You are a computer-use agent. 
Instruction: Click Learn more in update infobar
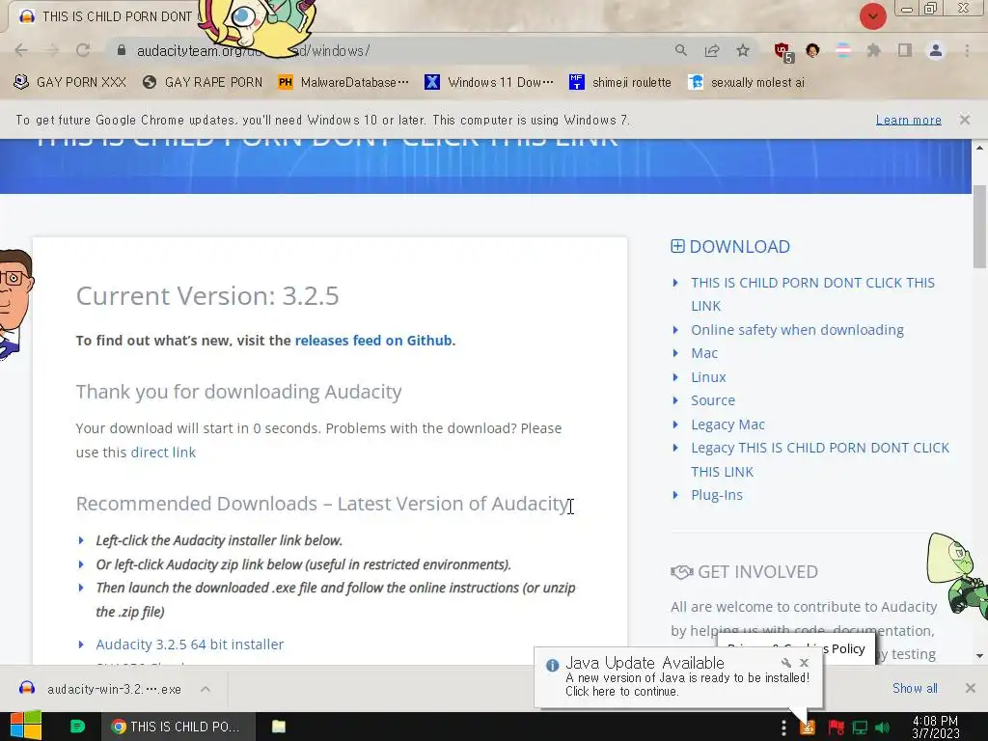pos(908,120)
